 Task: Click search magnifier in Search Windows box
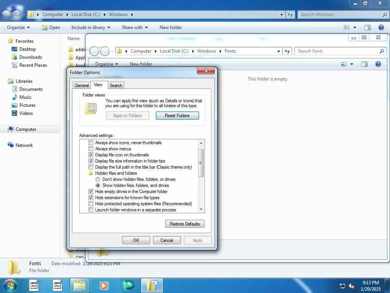coord(384,14)
